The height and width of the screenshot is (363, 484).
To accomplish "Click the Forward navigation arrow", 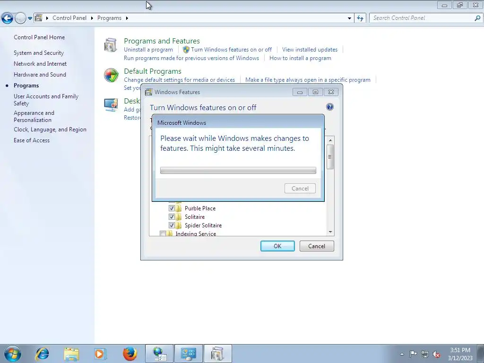I will (20, 18).
